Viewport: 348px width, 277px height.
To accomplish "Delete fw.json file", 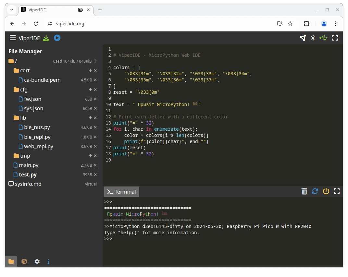I will [95, 99].
